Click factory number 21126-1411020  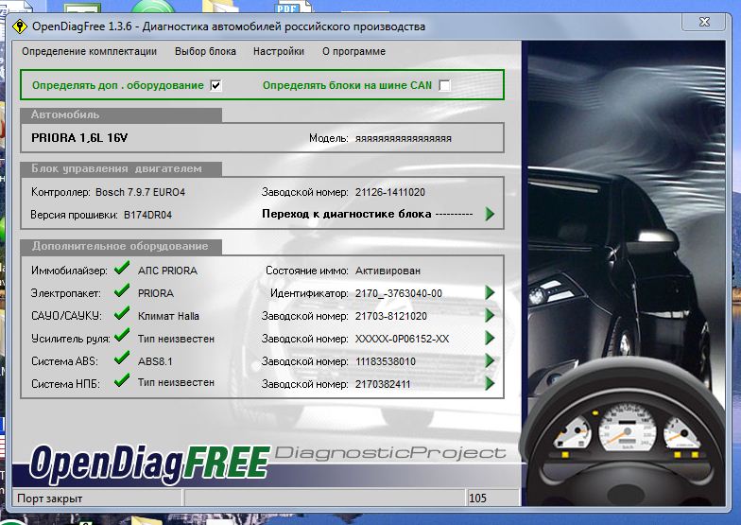pyautogui.click(x=389, y=192)
